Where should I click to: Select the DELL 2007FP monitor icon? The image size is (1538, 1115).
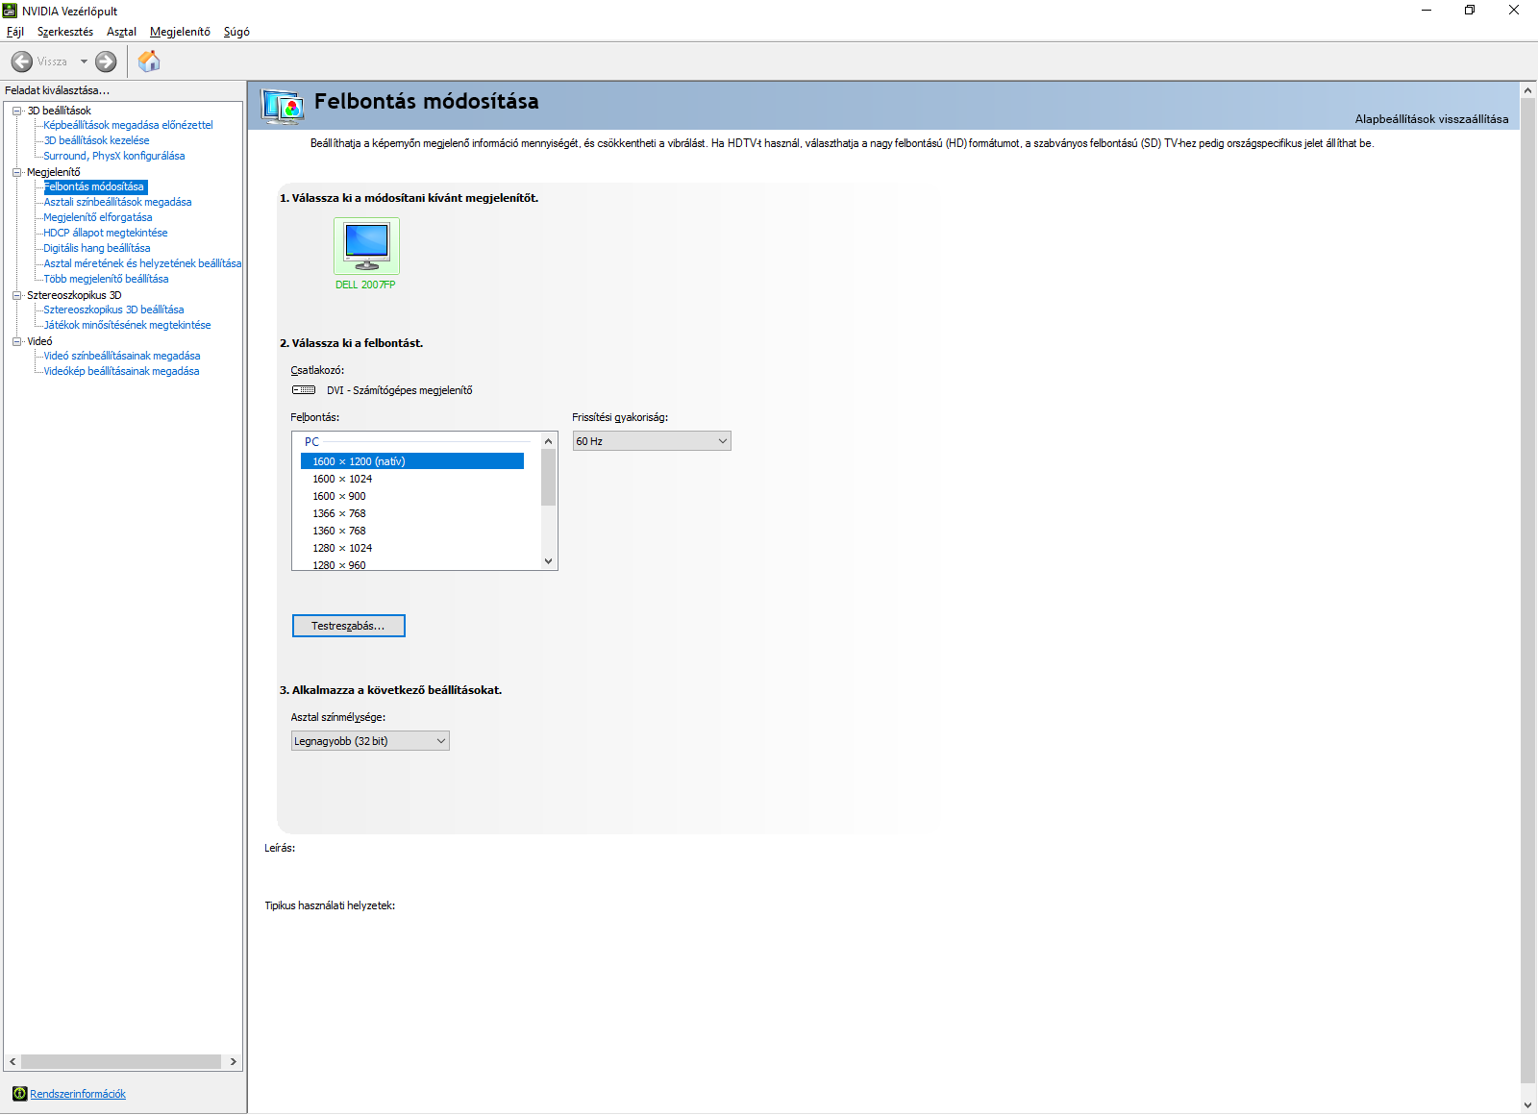pyautogui.click(x=366, y=246)
